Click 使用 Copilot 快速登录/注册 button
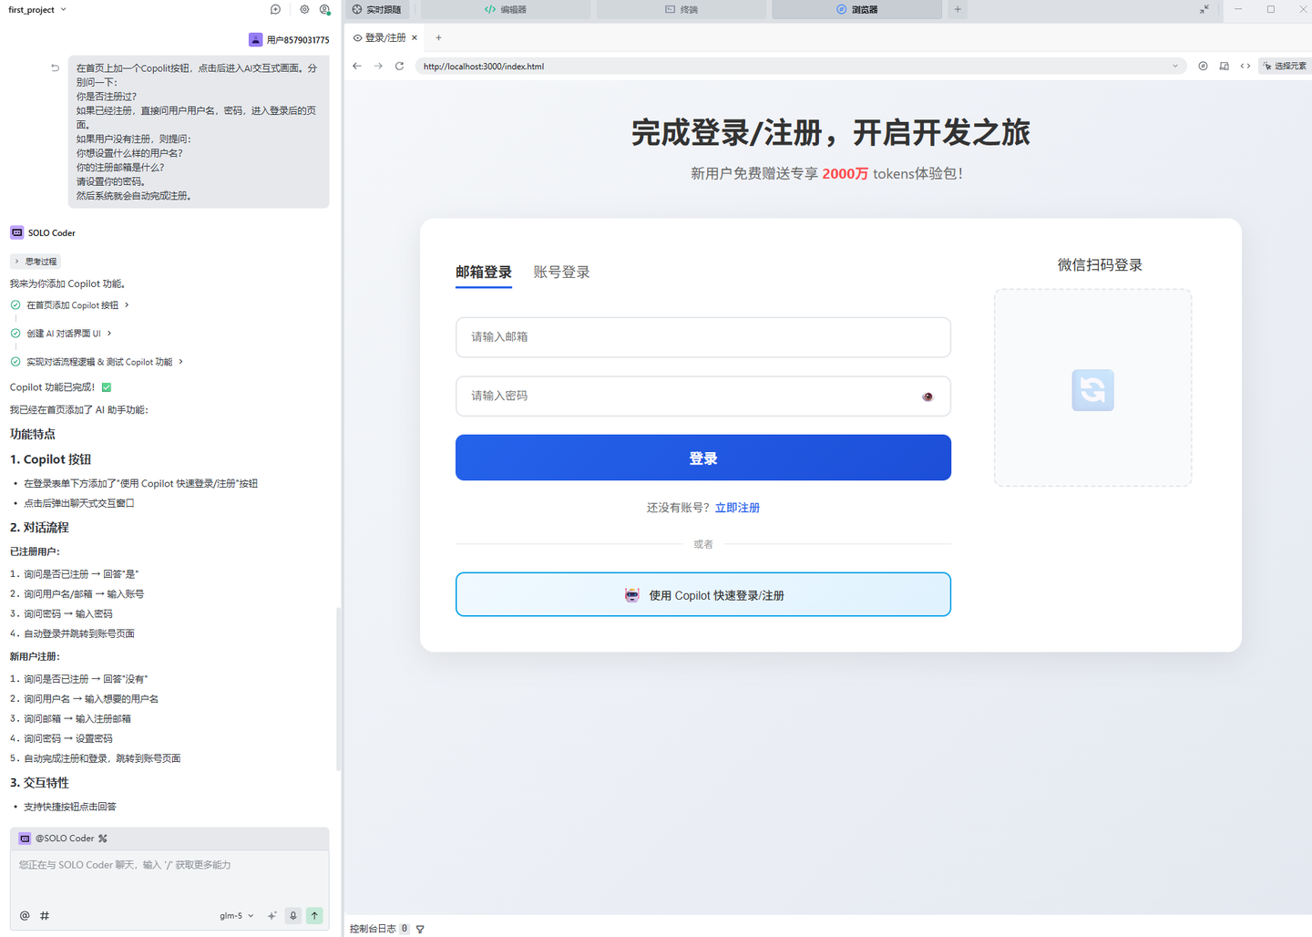The height and width of the screenshot is (937, 1312). [703, 594]
